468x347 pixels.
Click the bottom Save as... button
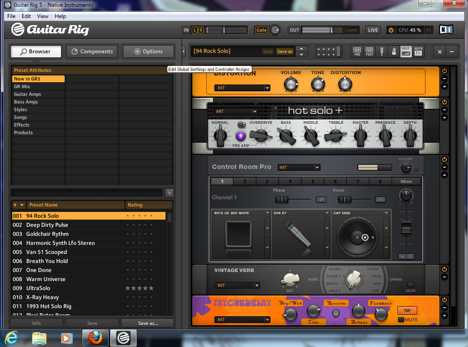[x=148, y=323]
